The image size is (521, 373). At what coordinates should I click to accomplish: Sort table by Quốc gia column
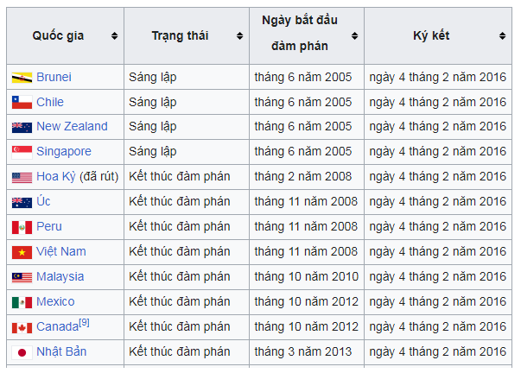point(114,36)
